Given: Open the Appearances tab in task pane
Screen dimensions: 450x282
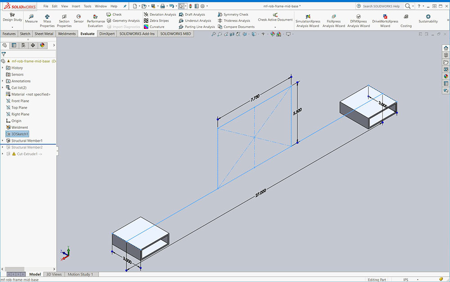Looking at the screenshot, I should click(x=445, y=76).
